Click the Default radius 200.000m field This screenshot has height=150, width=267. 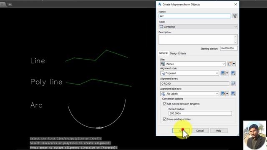pos(200,113)
